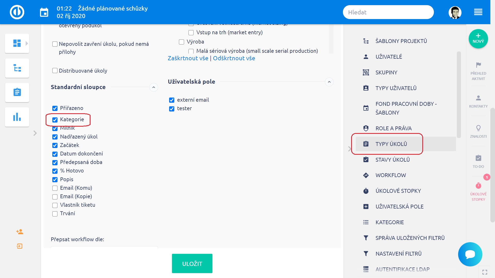Click the logout icon in left sidebar
Screen dimensions: 495x278
click(x=20, y=246)
